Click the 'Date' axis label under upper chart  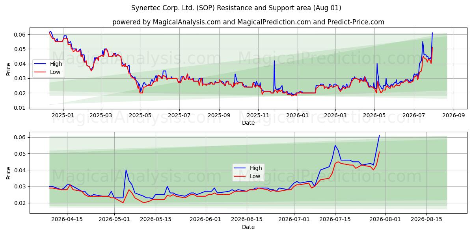click(x=248, y=123)
